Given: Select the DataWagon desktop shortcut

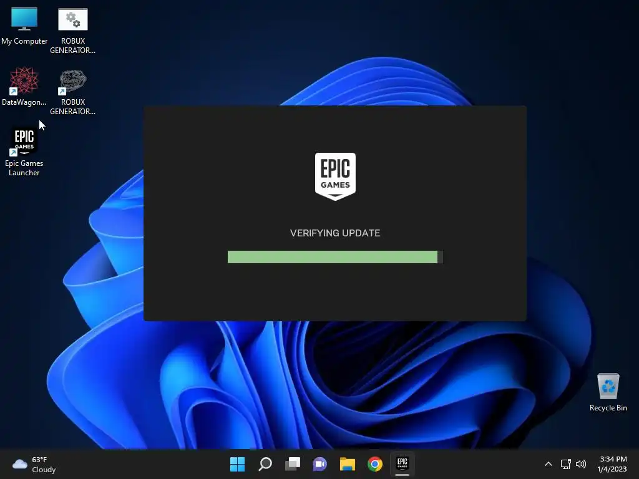Looking at the screenshot, I should click(x=24, y=87).
